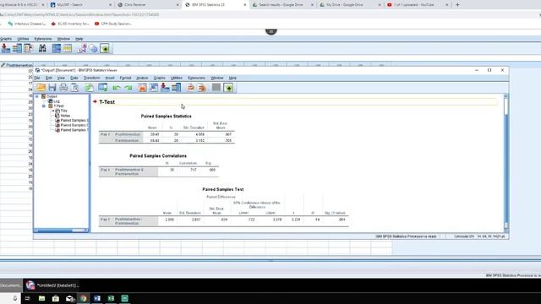The width and height of the screenshot is (541, 304).
Task: Click the binoculars Find icon in Data Editor
Action: click(x=42, y=48)
